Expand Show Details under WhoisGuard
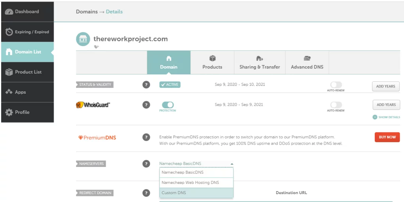Image resolution: width=404 pixels, height=202 pixels. click(x=386, y=117)
